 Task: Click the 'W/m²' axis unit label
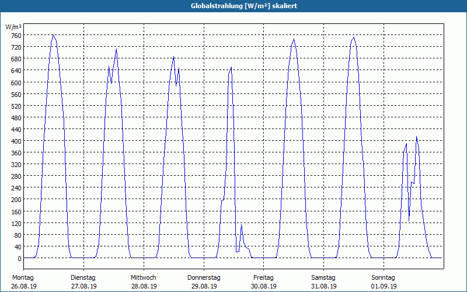(x=13, y=27)
